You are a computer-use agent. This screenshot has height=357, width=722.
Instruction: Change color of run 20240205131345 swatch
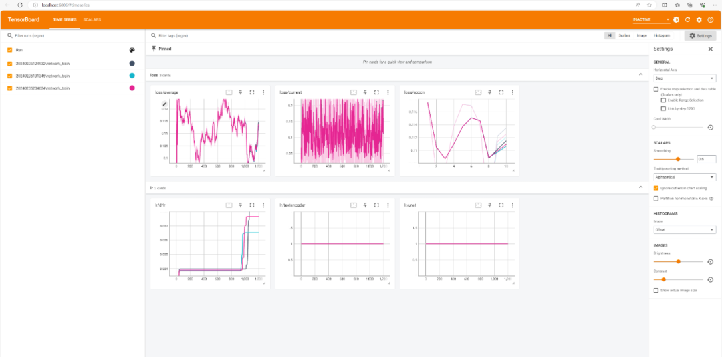[132, 76]
